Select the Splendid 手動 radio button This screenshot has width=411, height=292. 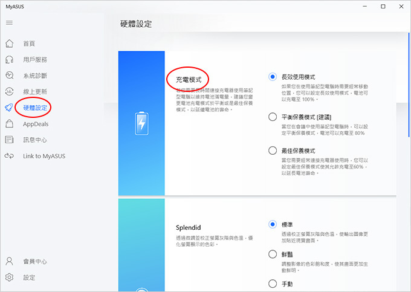tap(273, 284)
